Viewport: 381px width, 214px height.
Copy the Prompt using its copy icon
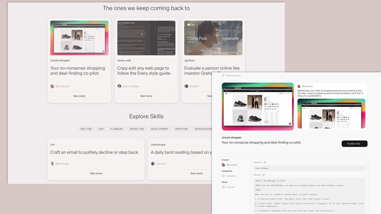(263, 175)
